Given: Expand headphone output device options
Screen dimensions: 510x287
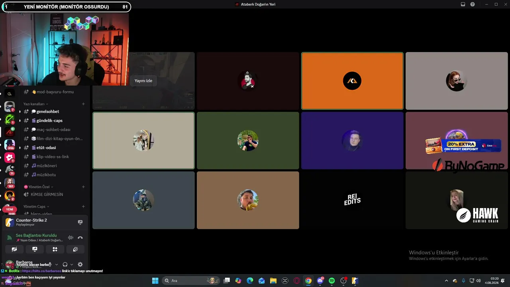Looking at the screenshot, I should (72, 264).
